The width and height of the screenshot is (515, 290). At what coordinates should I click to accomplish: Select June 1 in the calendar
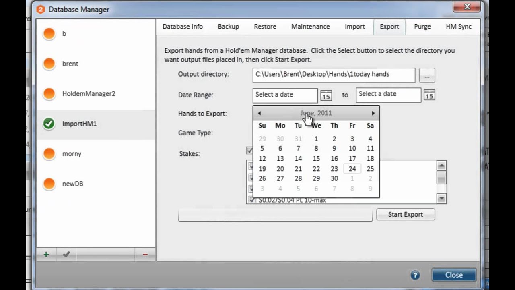tap(316, 139)
